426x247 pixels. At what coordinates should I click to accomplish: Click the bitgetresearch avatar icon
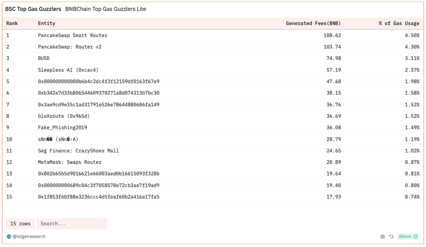[9, 237]
